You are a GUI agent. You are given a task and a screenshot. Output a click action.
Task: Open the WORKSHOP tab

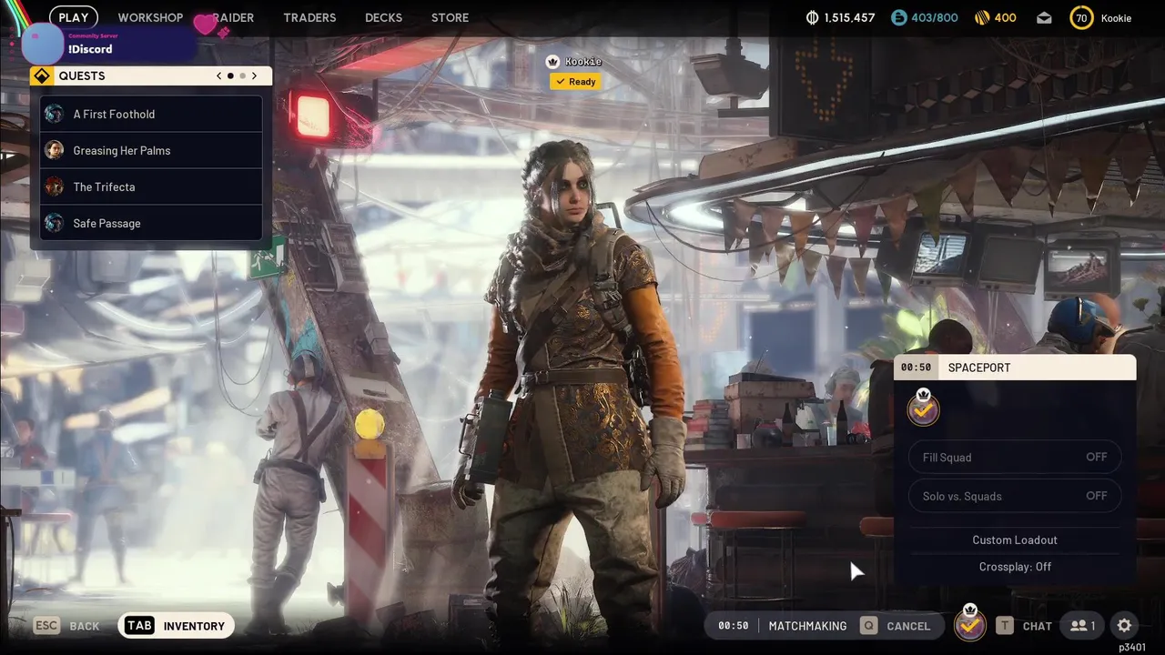click(150, 17)
